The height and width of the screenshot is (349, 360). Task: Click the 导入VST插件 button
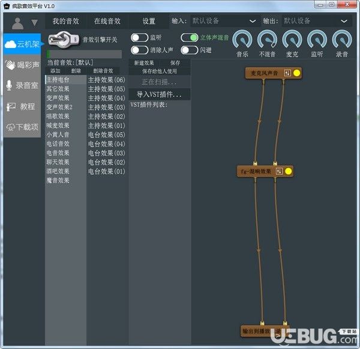(x=160, y=94)
